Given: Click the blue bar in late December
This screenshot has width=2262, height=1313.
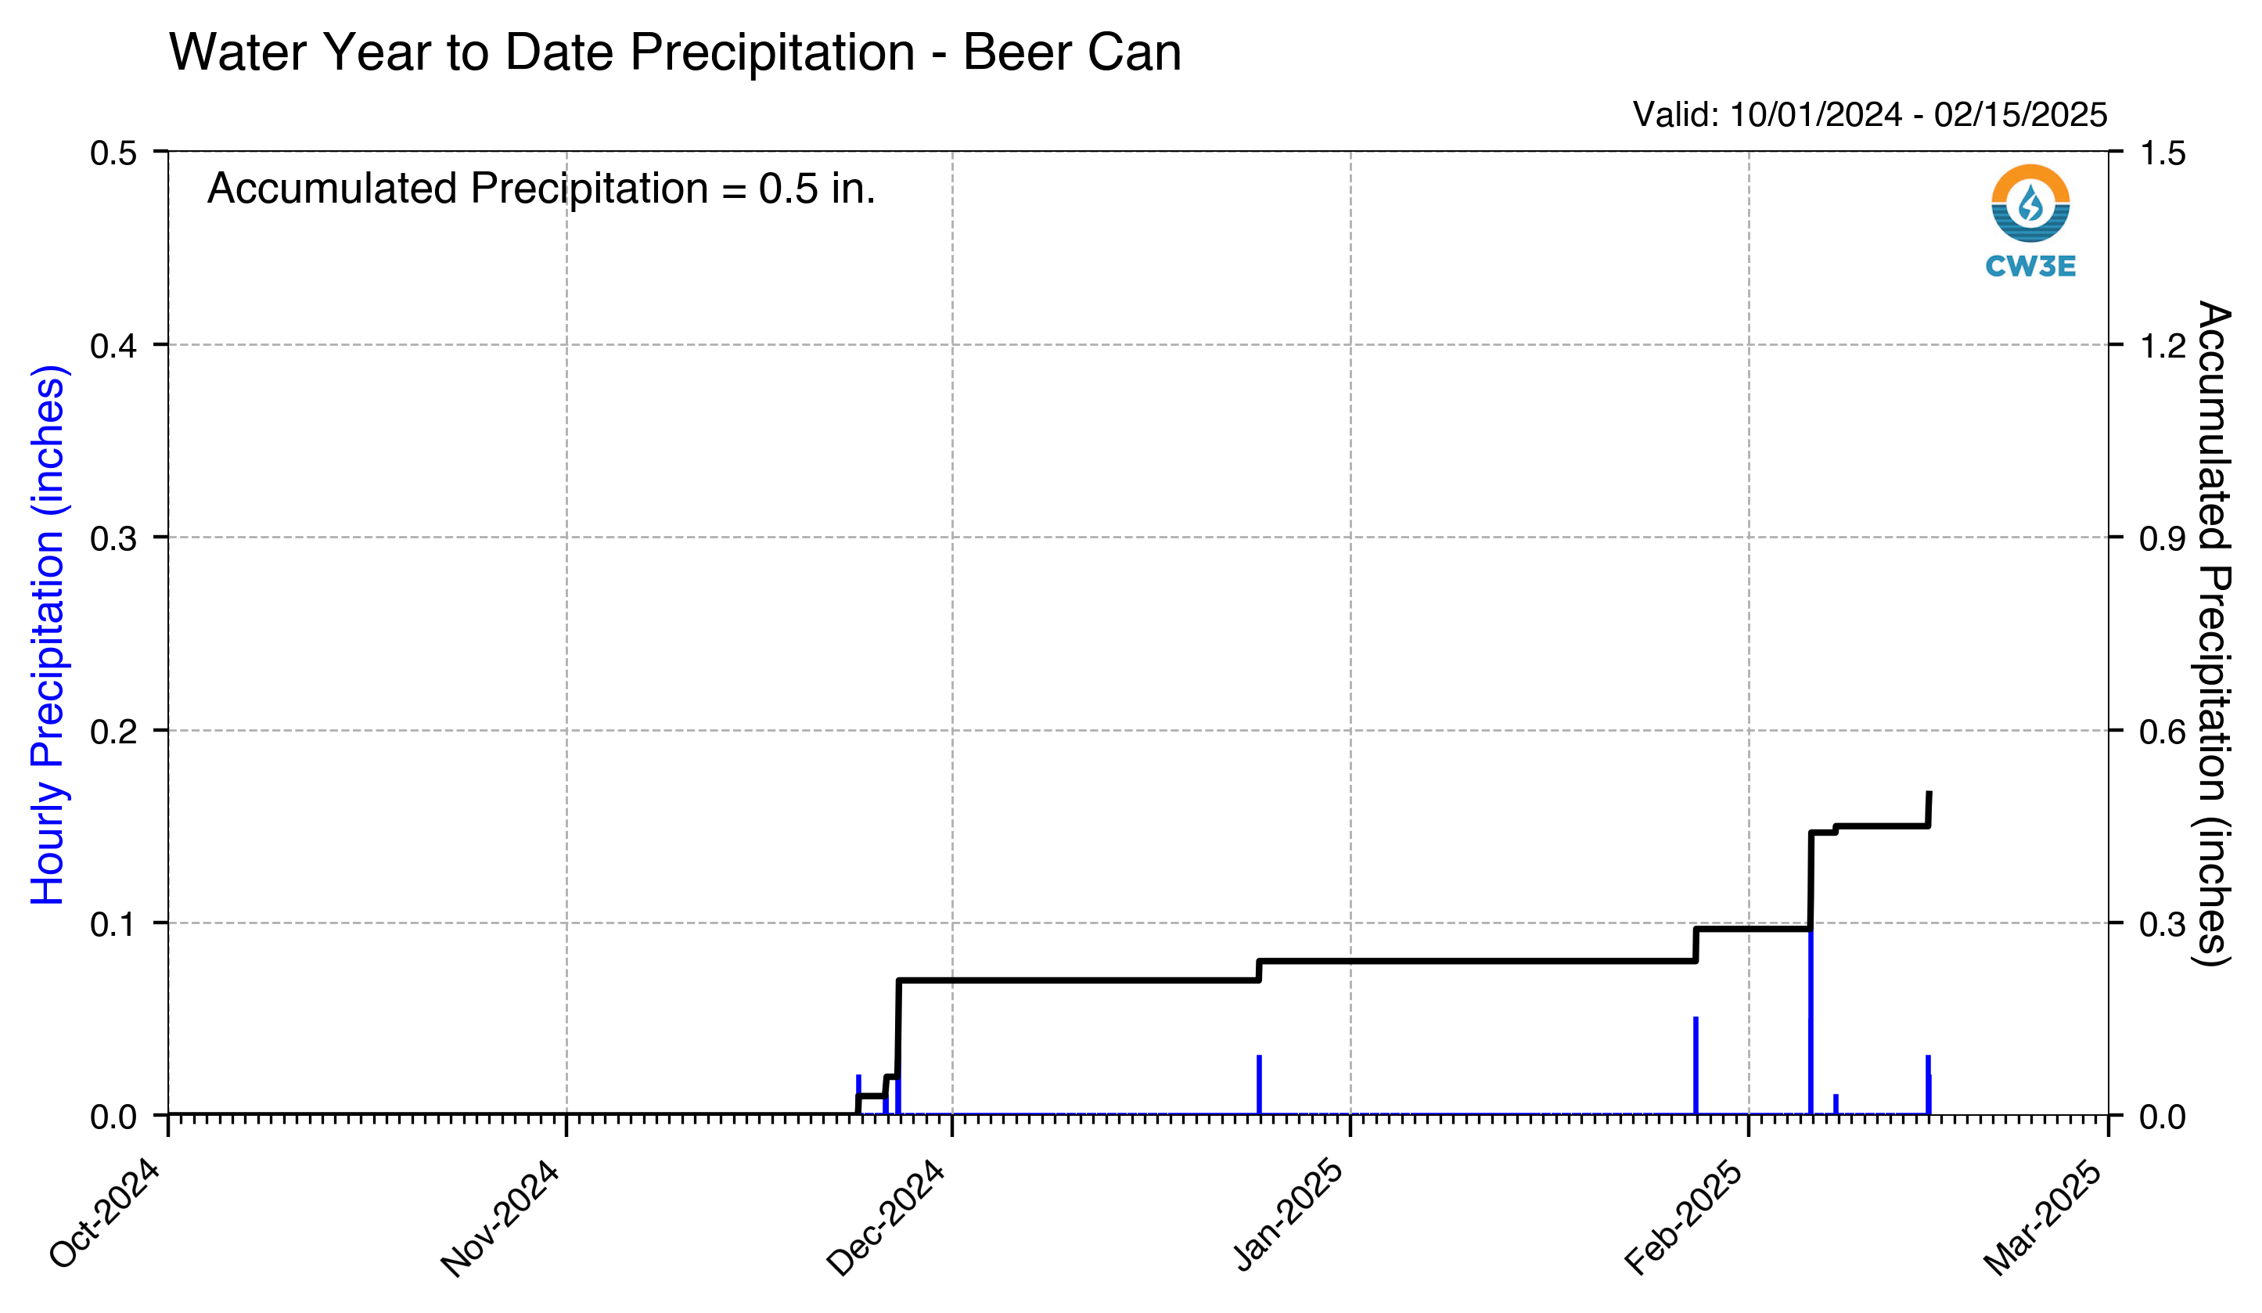Looking at the screenshot, I should click(1260, 1085).
